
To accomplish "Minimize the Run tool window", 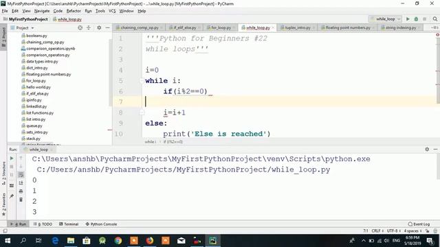I will [x=435, y=150].
